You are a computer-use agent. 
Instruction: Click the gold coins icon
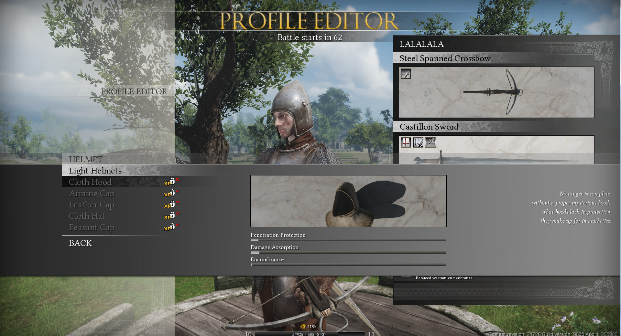(303, 327)
